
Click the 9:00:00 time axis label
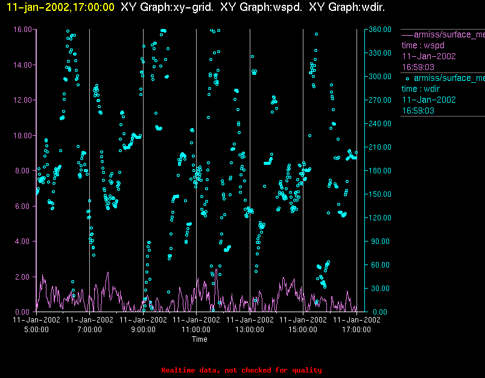pyautogui.click(x=143, y=330)
